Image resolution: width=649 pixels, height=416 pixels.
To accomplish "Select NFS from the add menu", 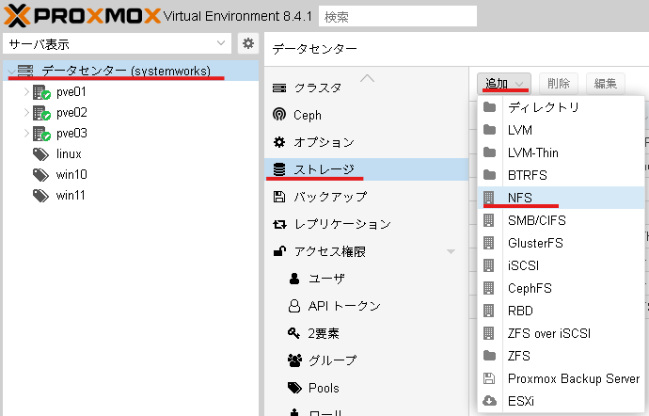I will coord(561,198).
